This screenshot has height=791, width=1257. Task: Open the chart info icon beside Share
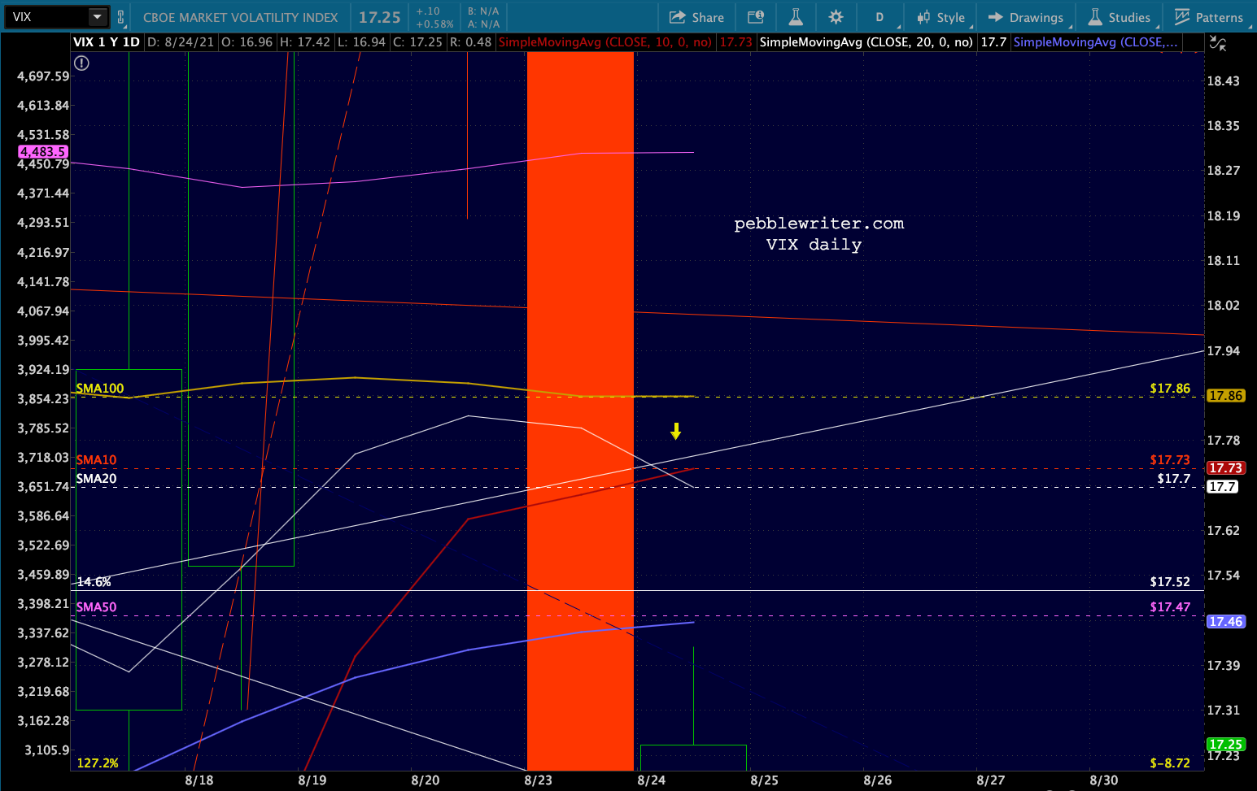tap(756, 17)
